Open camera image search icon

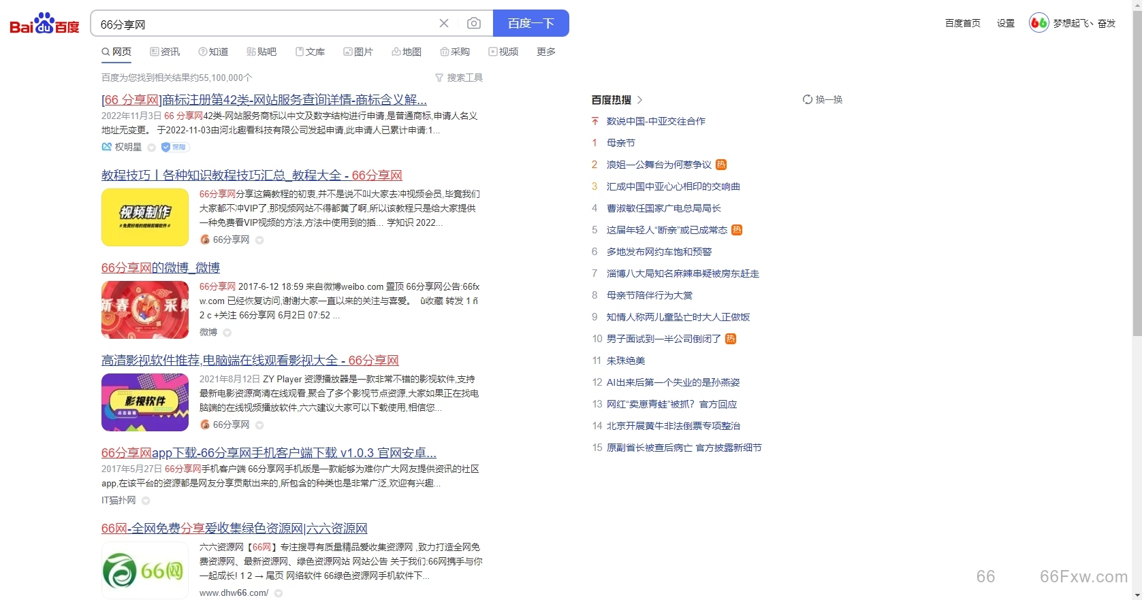[474, 23]
